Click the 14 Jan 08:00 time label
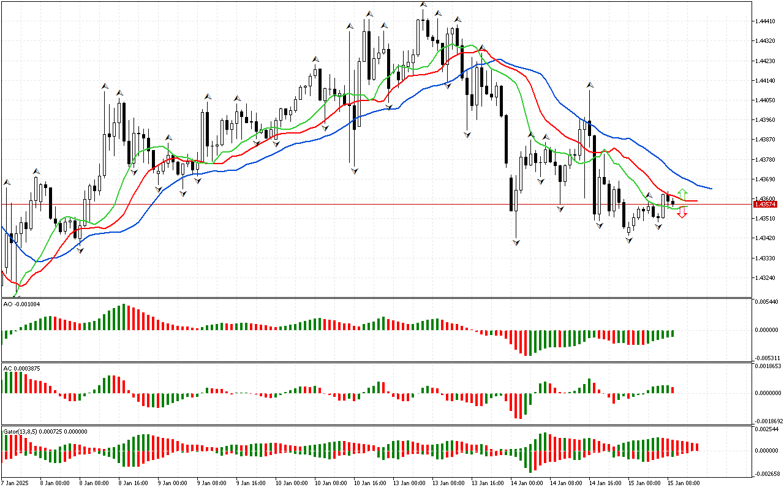 566,483
